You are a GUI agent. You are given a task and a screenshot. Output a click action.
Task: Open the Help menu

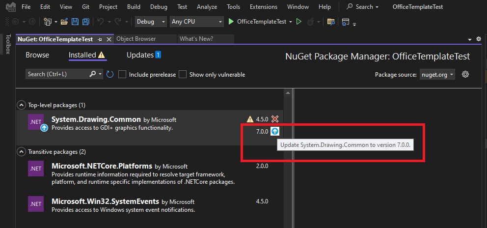[x=325, y=6]
